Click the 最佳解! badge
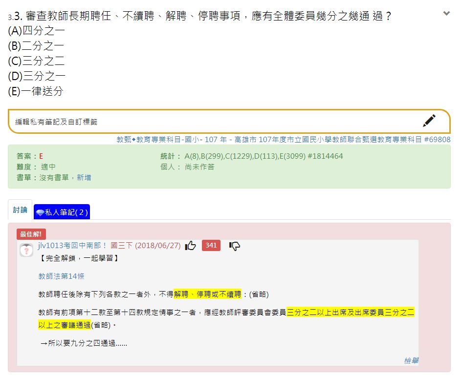The width and height of the screenshot is (463, 378). click(x=31, y=234)
